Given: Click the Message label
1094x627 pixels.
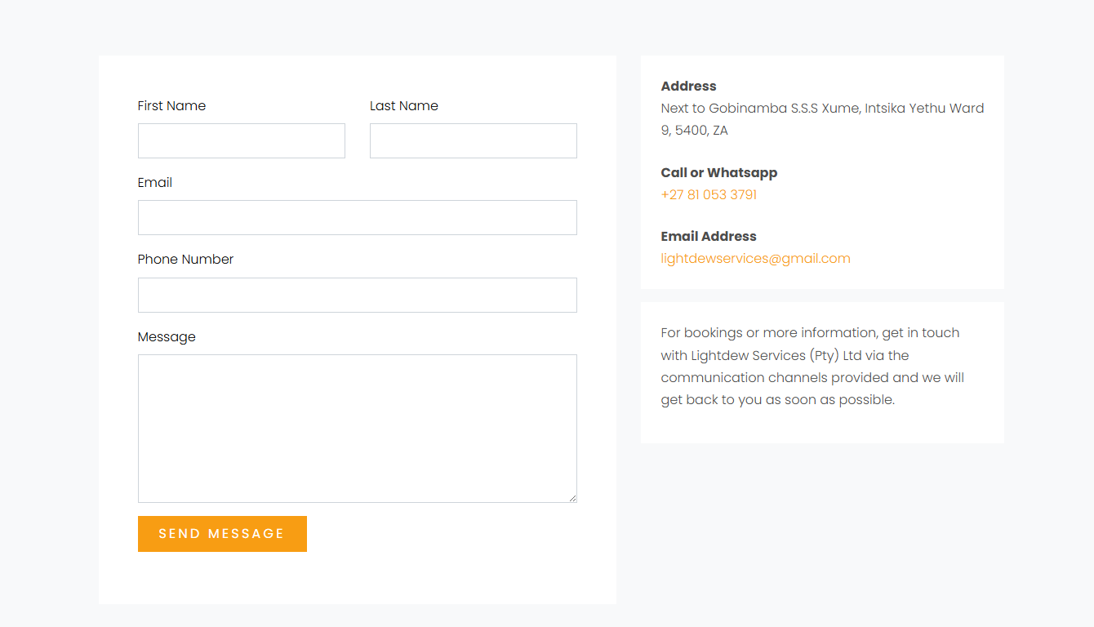Looking at the screenshot, I should (167, 337).
